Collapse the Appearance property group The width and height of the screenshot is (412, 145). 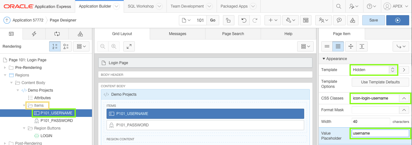(x=324, y=59)
